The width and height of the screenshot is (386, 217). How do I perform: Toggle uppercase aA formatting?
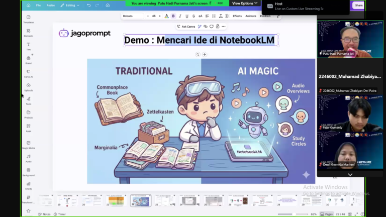point(201,16)
